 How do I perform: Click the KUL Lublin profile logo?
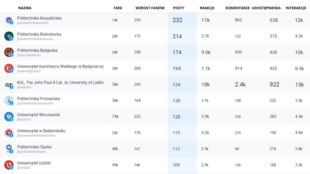coord(8,84)
